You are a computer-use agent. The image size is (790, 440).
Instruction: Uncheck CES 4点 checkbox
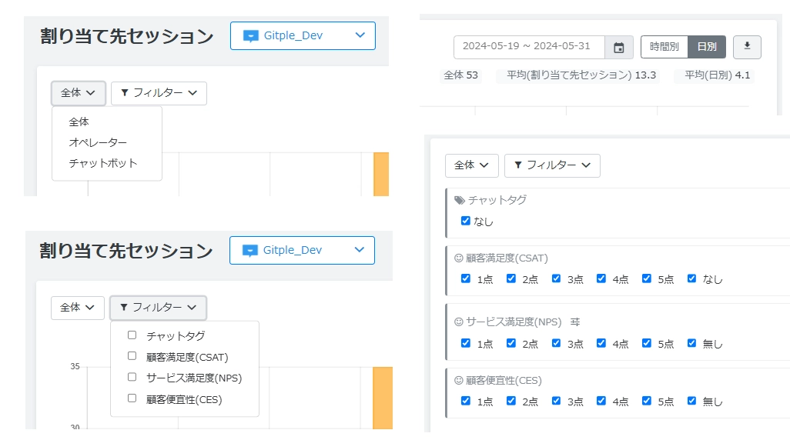(601, 402)
